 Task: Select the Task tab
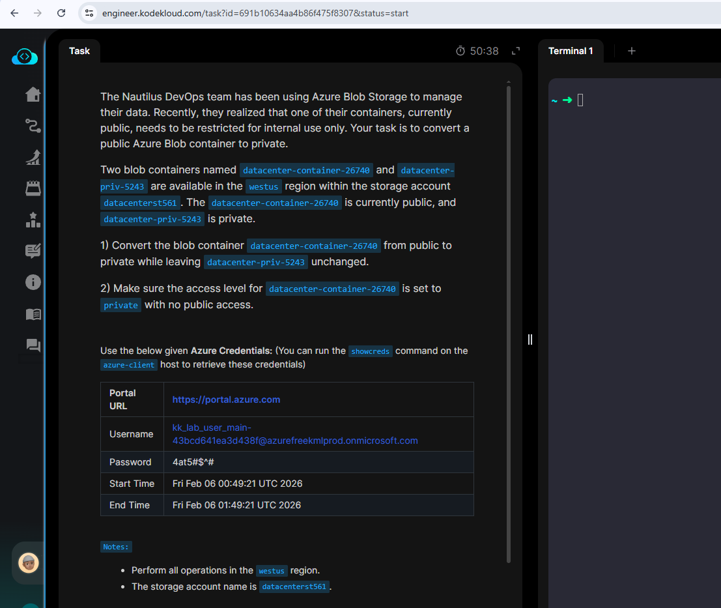tap(79, 51)
